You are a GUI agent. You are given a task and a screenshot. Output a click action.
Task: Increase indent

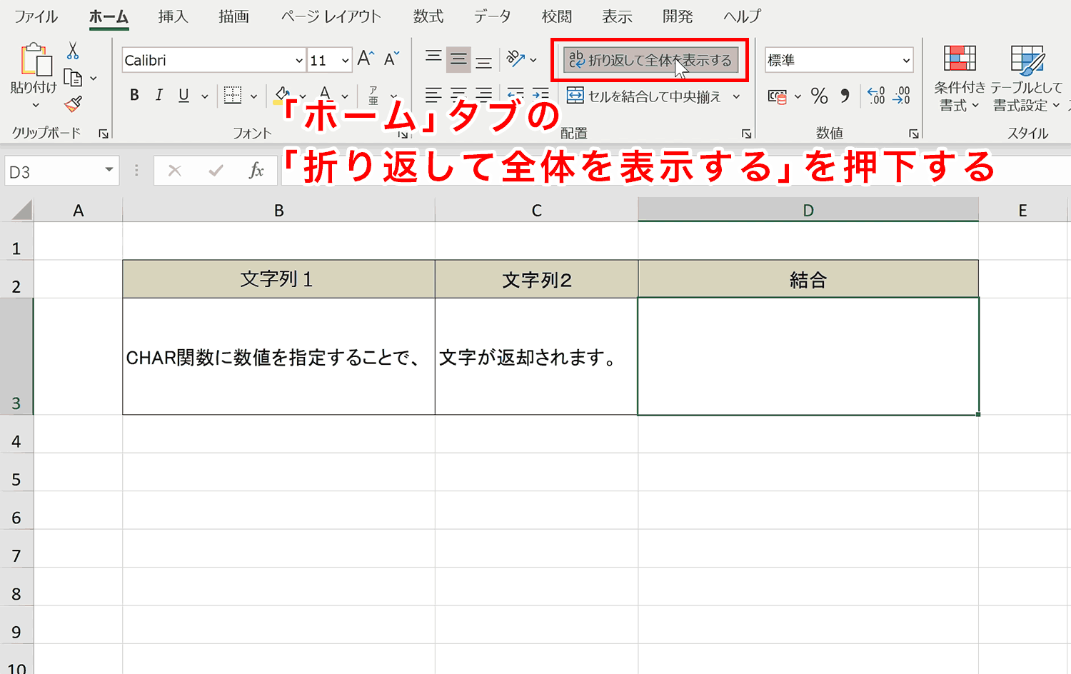coord(540,95)
